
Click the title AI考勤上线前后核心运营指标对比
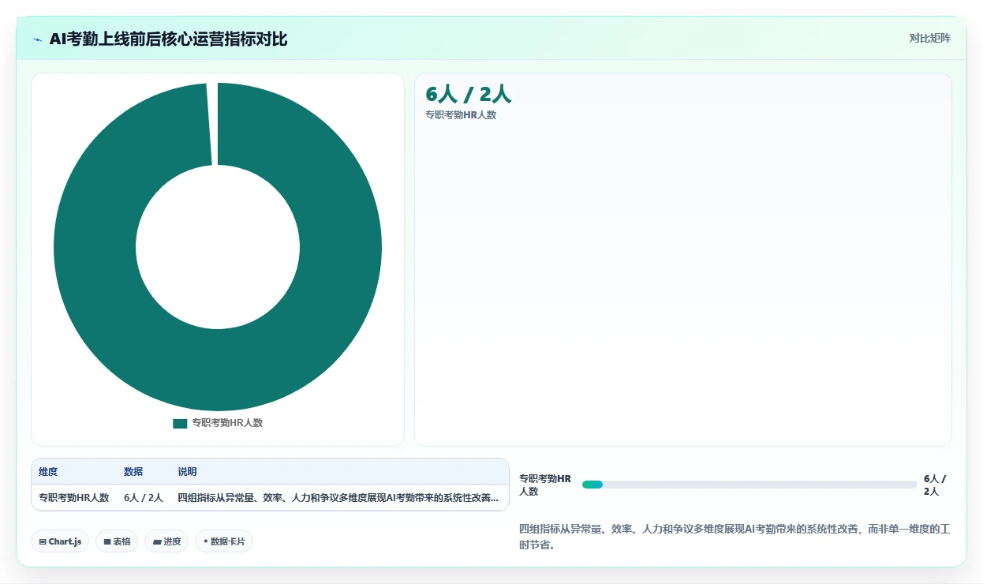click(x=168, y=39)
